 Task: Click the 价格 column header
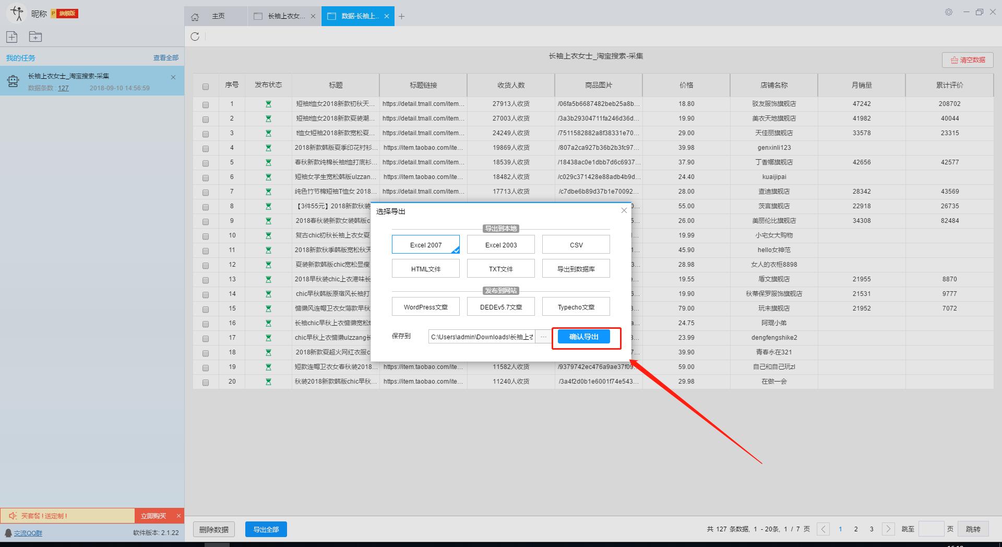click(x=686, y=85)
